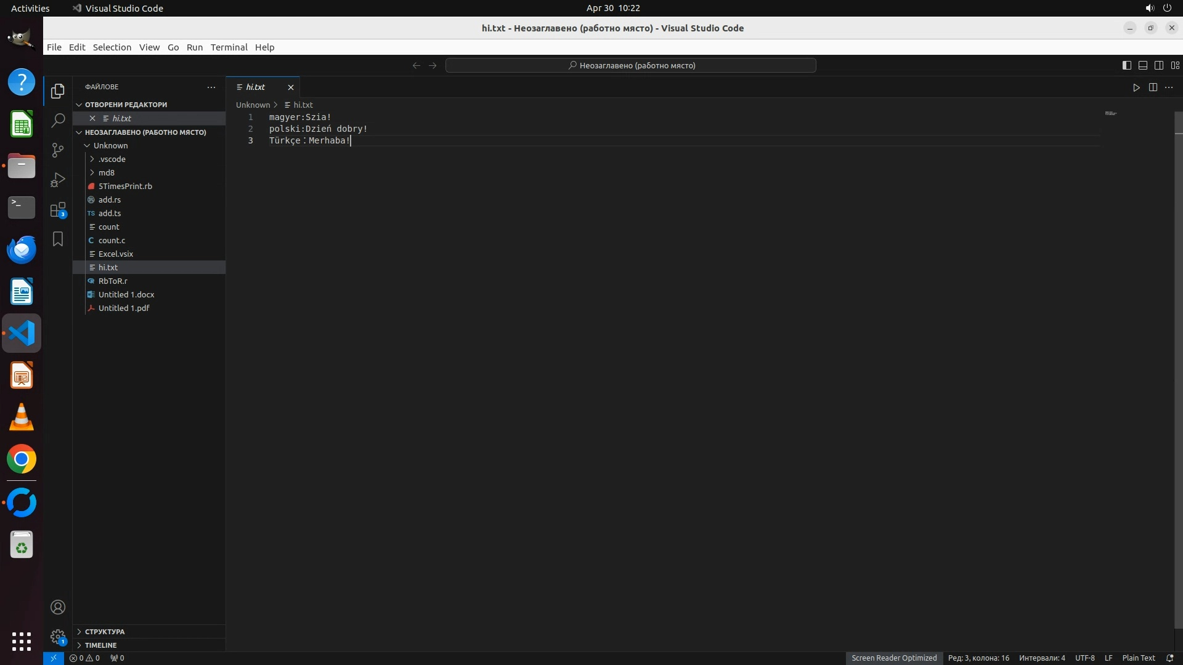Open the Extensions view
This screenshot has height=665, width=1183.
pos(58,209)
